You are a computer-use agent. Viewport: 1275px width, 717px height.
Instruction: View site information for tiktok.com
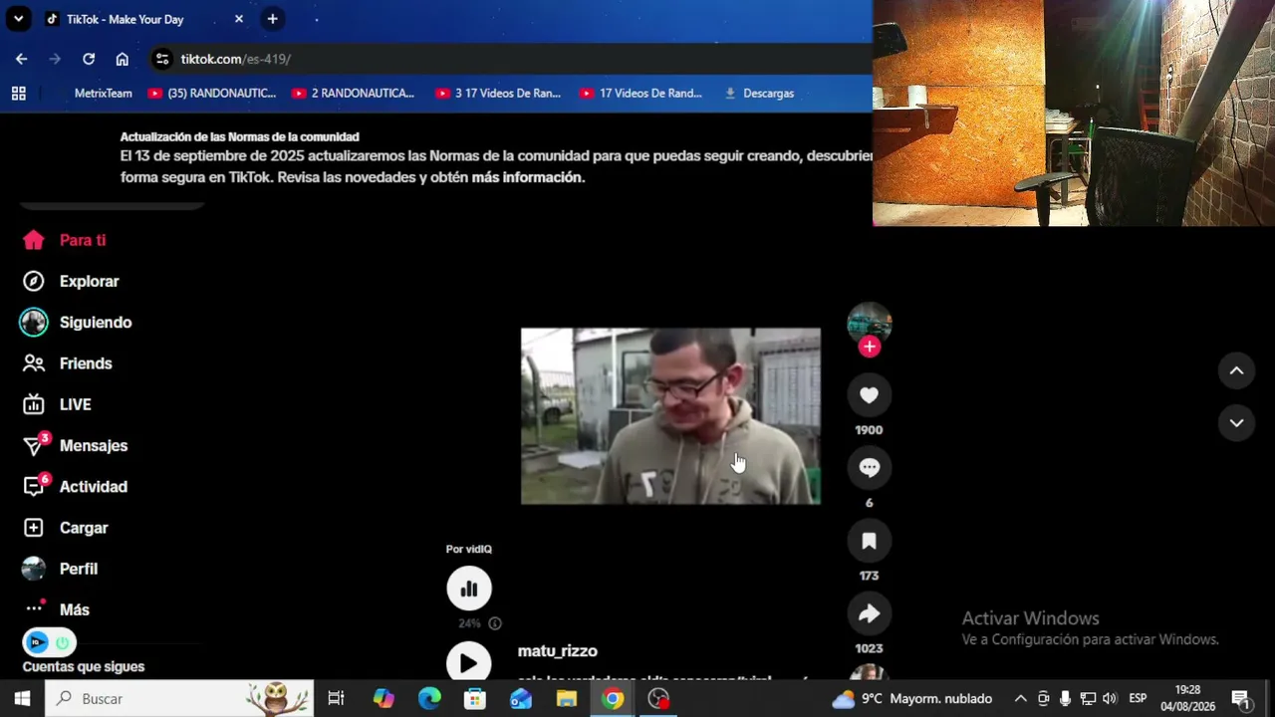pyautogui.click(x=162, y=59)
